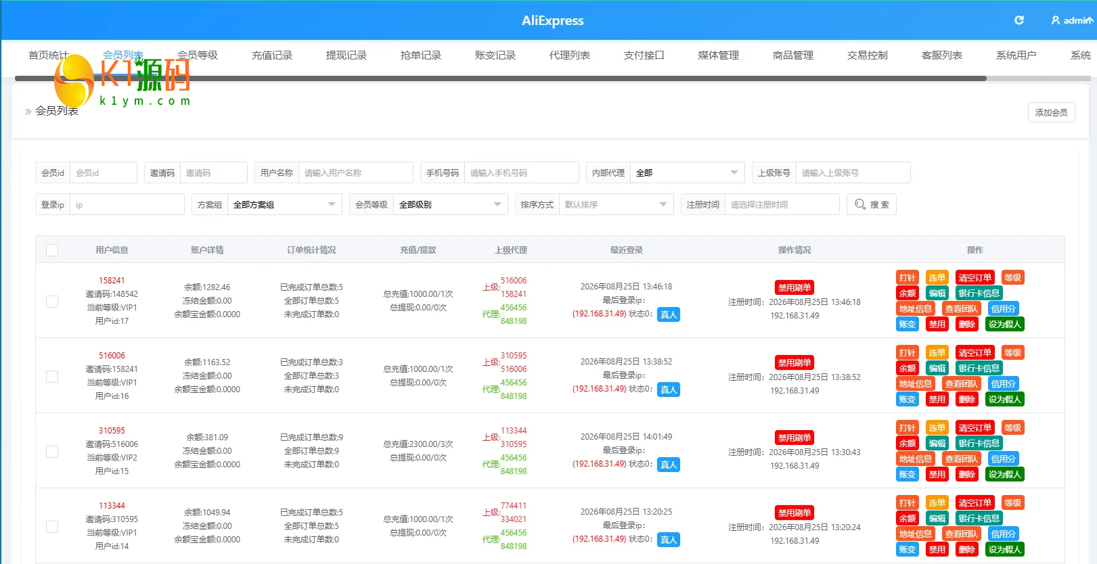Click 设为假人 for member 310595
Screen dimensions: 1097x564
coord(1005,475)
